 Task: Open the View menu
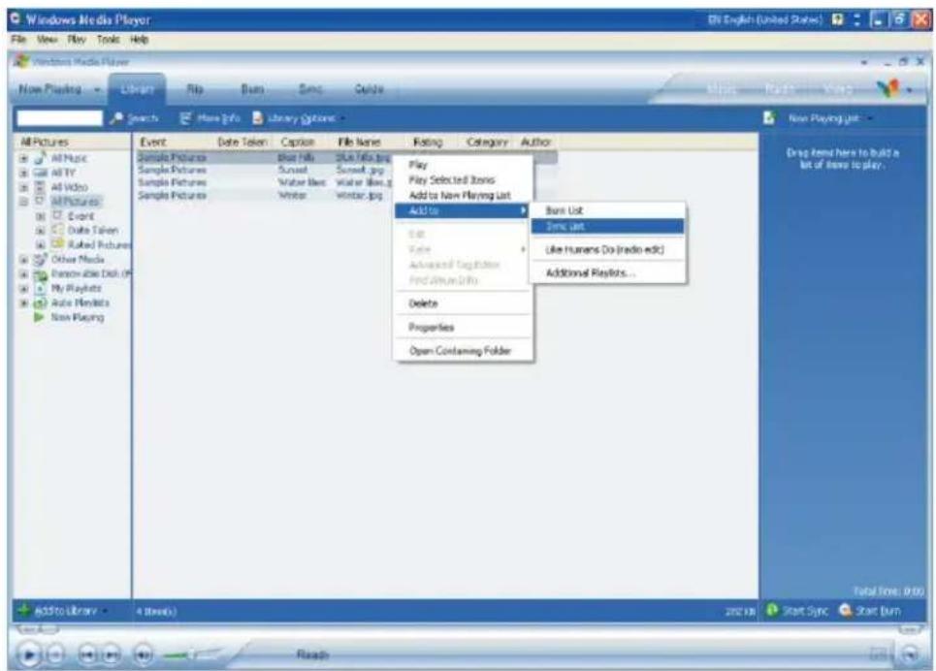[48, 40]
